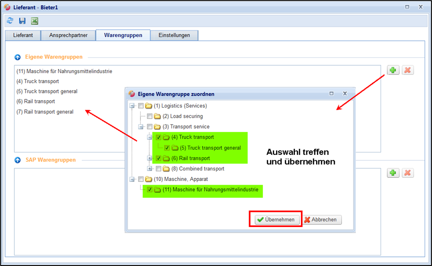Add new Eigene Warengruppe with green plus
Viewport: 432px width, 266px height.
(393, 70)
